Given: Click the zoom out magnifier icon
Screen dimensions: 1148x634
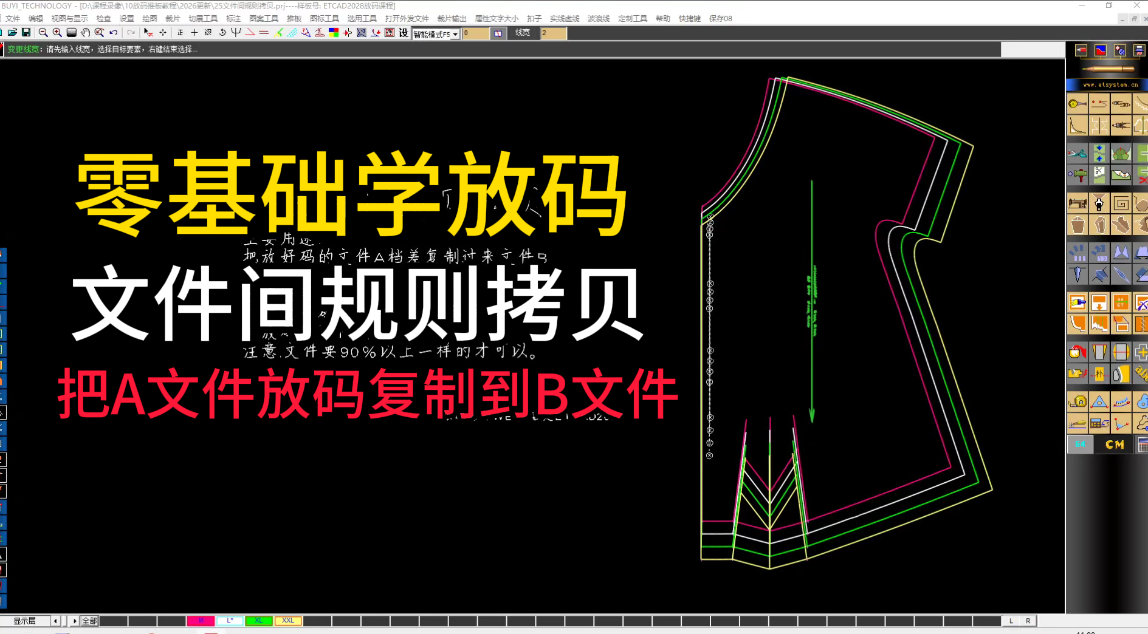Looking at the screenshot, I should [43, 33].
